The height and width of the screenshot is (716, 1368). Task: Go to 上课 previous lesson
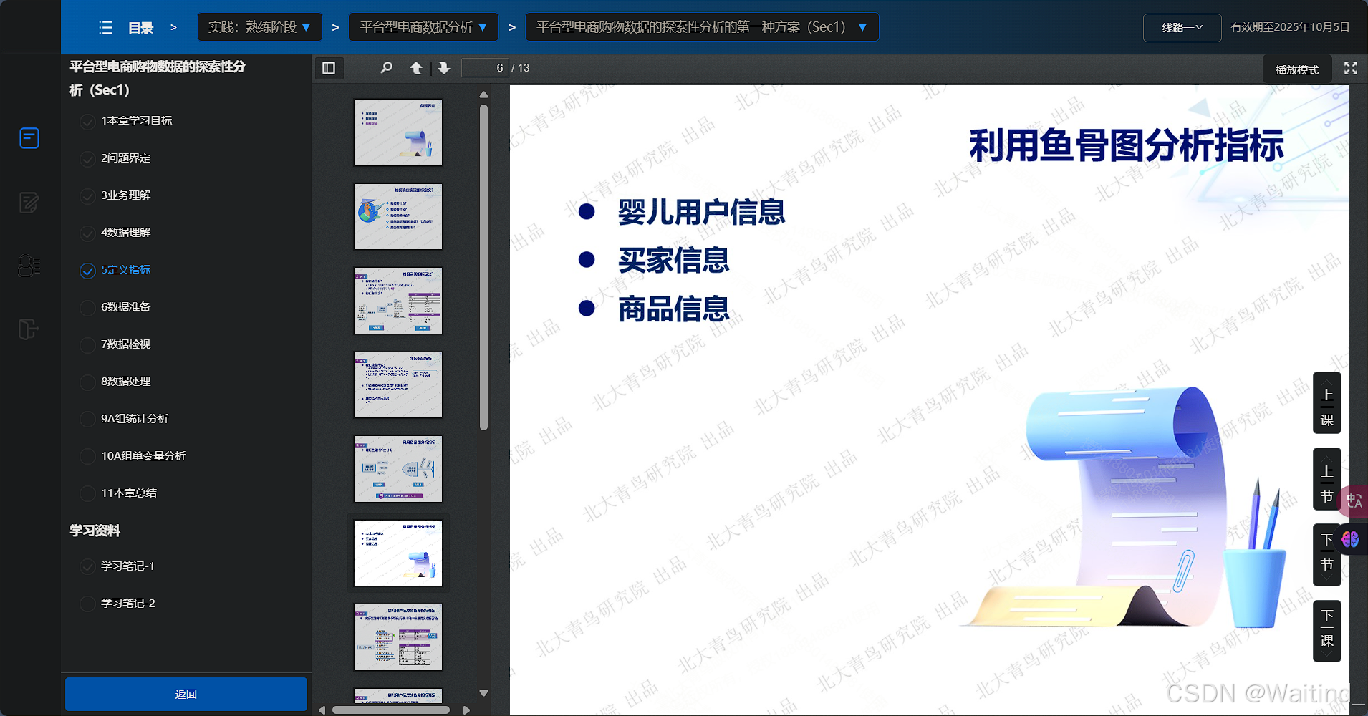[x=1326, y=403]
